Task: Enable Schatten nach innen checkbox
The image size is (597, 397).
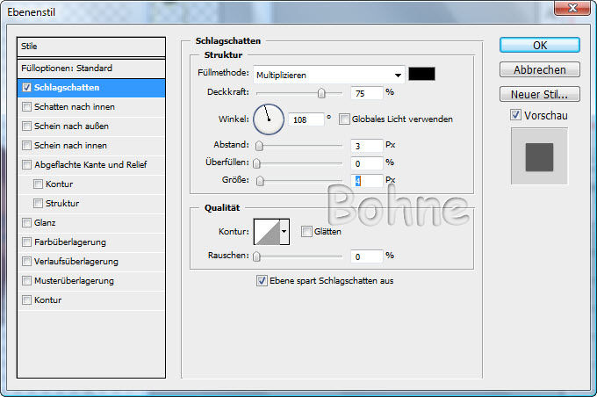Action: (x=27, y=106)
